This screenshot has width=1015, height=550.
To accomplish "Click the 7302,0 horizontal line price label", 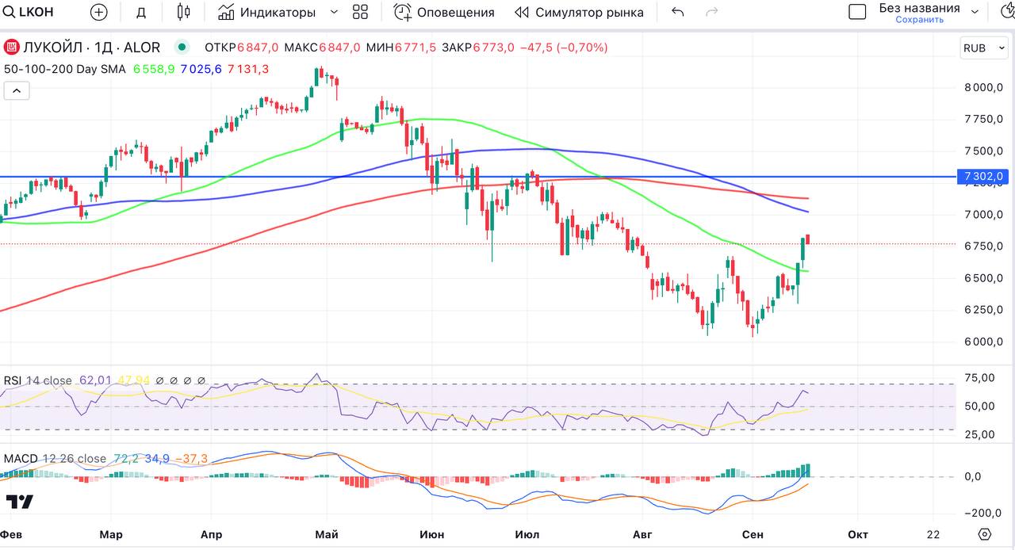I will tap(983, 176).
